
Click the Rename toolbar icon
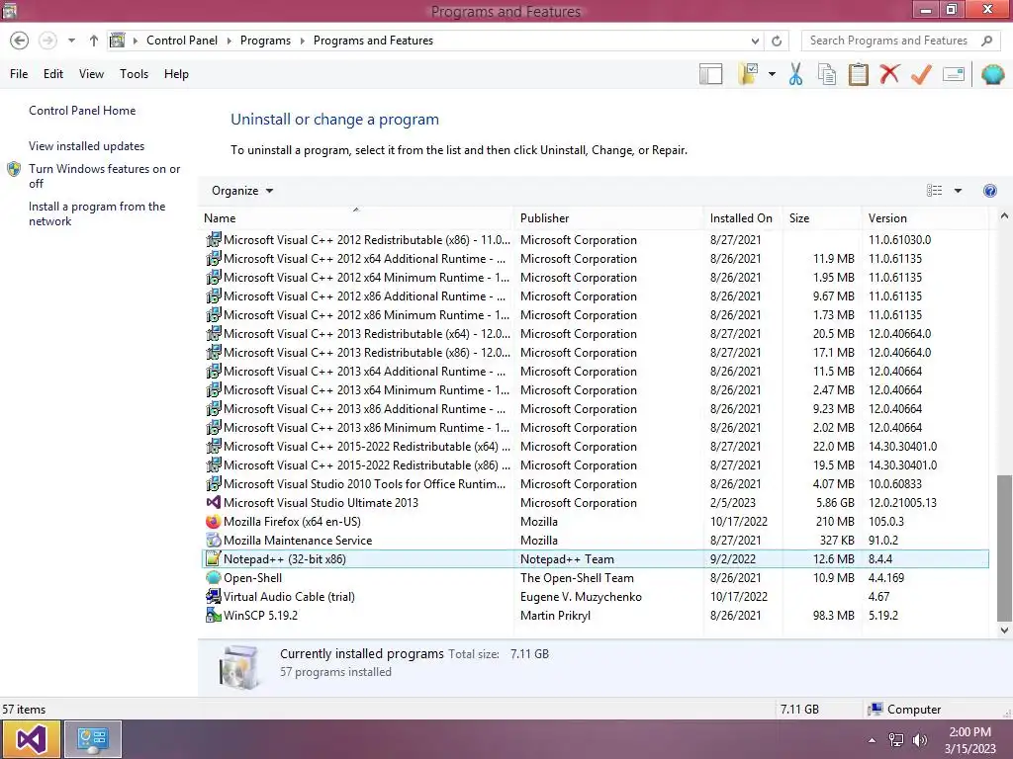tap(954, 74)
